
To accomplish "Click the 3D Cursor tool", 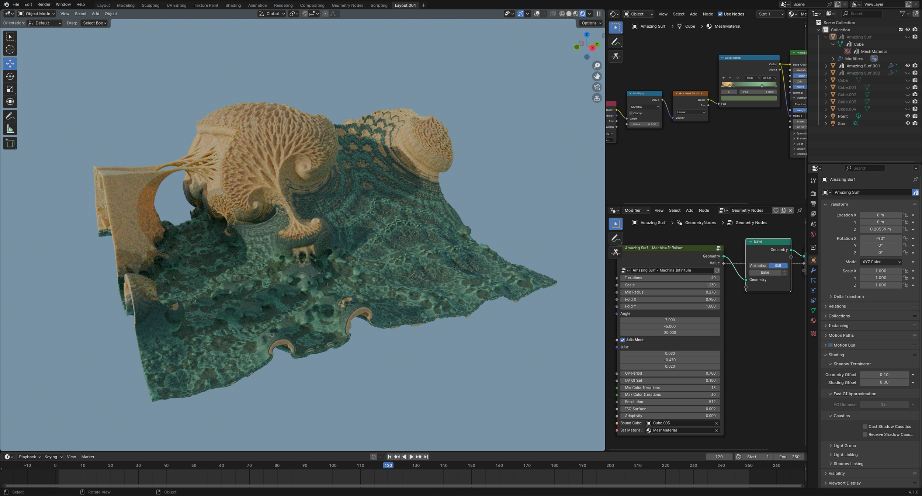I will [10, 49].
